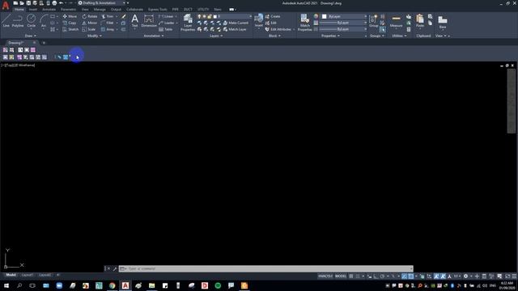518x291 pixels.
Task: Open the ByLayer color dropdown
Action: [x=344, y=16]
